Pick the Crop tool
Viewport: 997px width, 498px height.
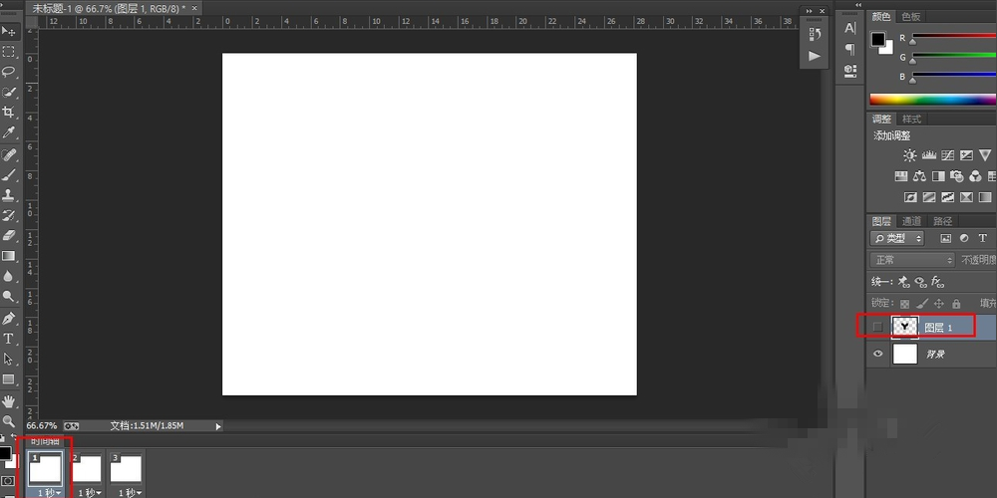point(9,113)
